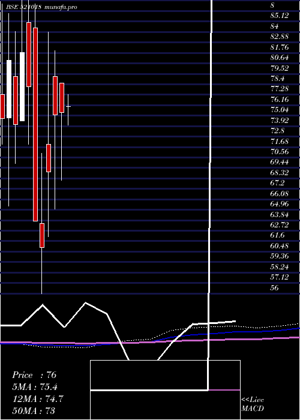Click the 69.44 price label
Screen dimensions: 300x420
(x=280, y=162)
